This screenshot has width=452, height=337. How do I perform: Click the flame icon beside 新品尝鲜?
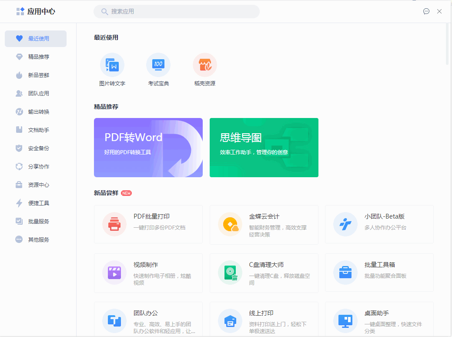pyautogui.click(x=19, y=75)
